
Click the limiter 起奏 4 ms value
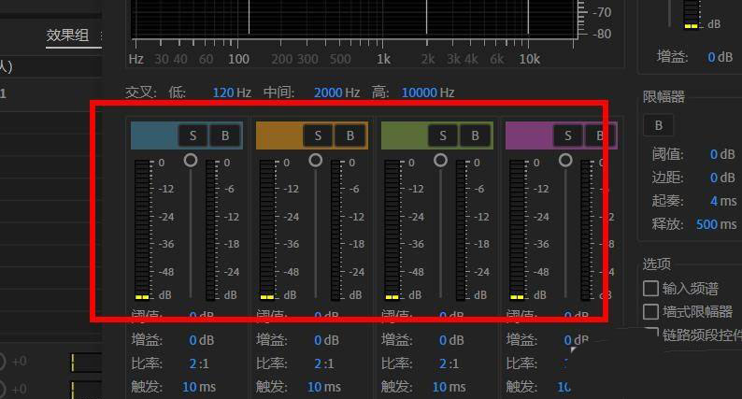pyautogui.click(x=715, y=201)
